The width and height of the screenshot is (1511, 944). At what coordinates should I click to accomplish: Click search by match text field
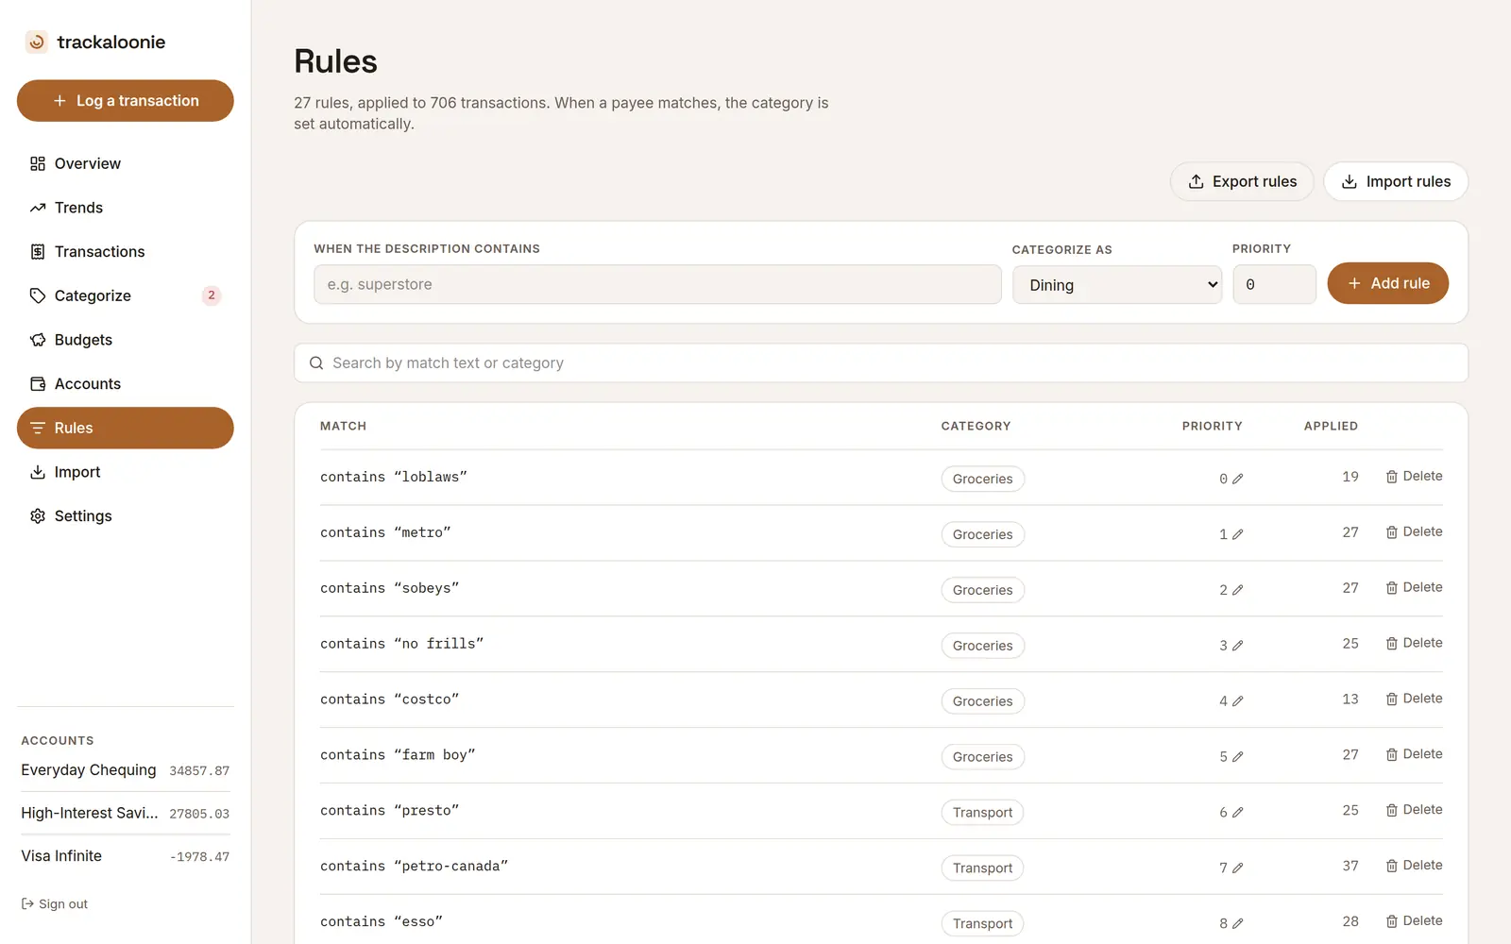point(881,363)
